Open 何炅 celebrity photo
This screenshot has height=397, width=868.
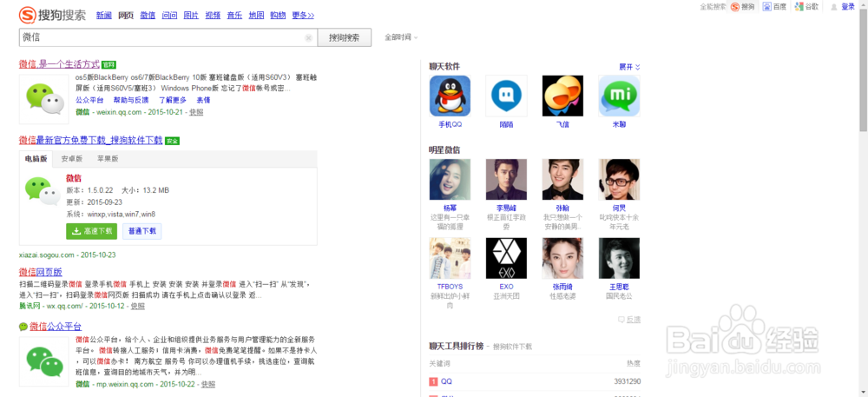619,180
